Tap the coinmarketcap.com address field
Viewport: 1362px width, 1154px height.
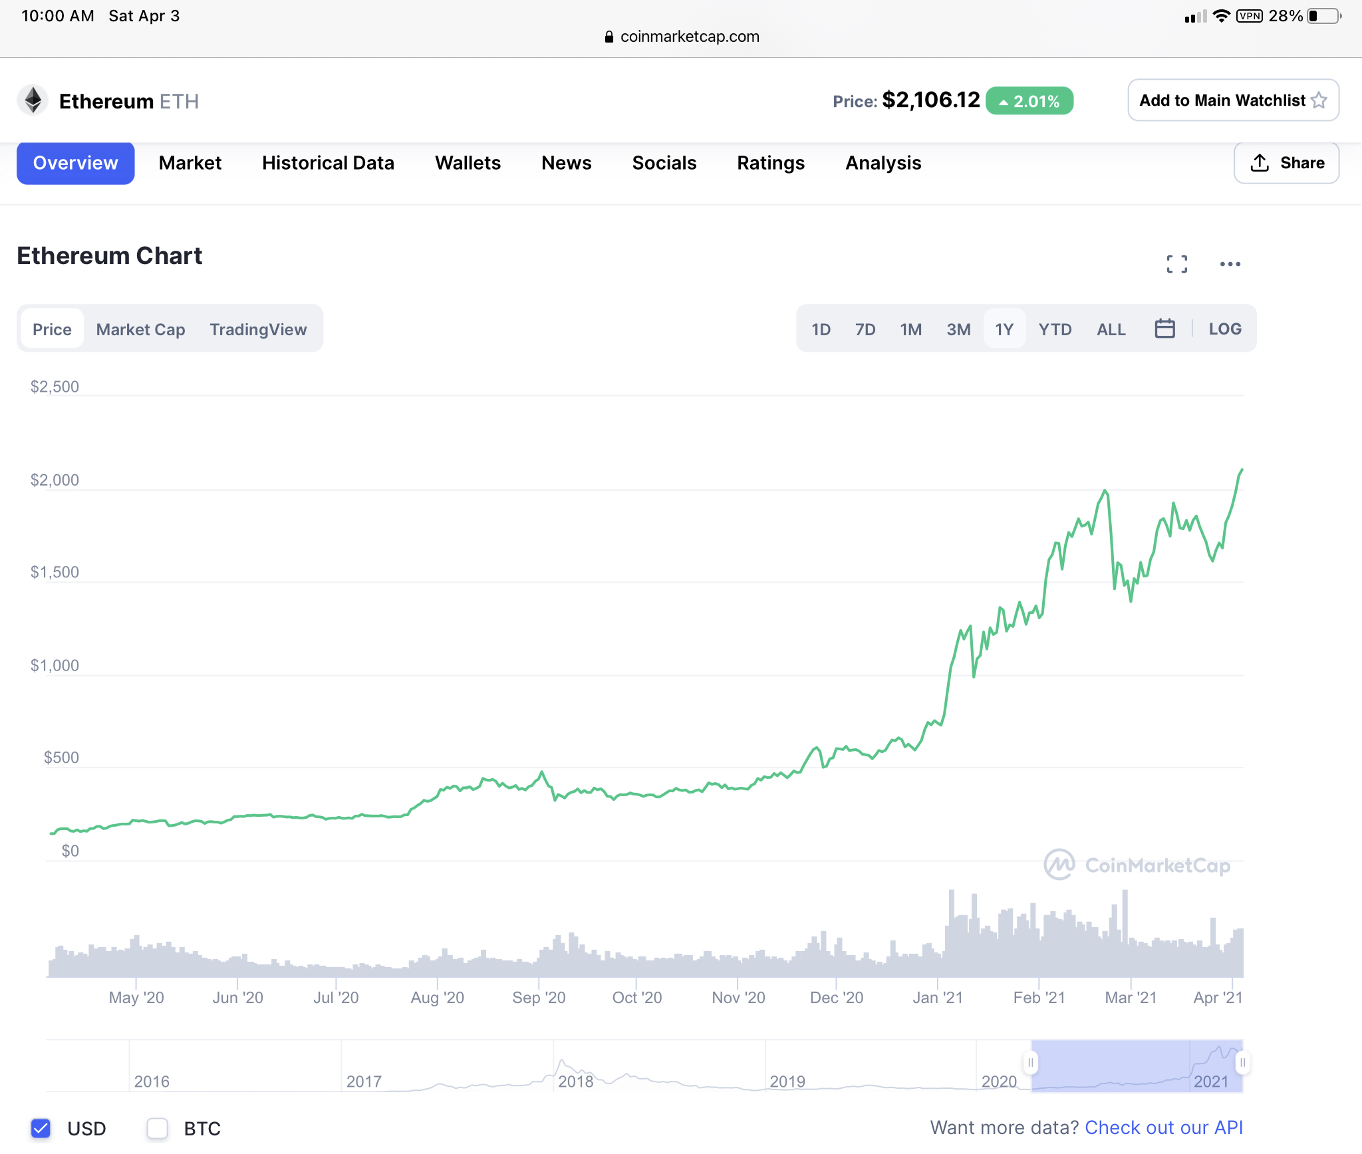pyautogui.click(x=689, y=37)
